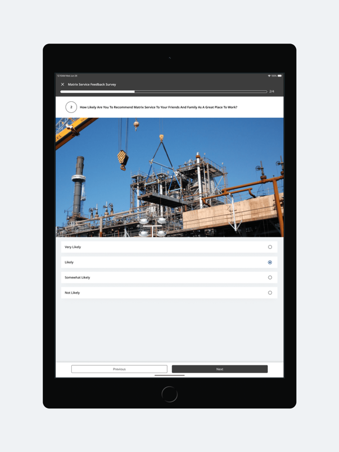
Task: Click the 2/4 progress counter
Action: pos(271,91)
